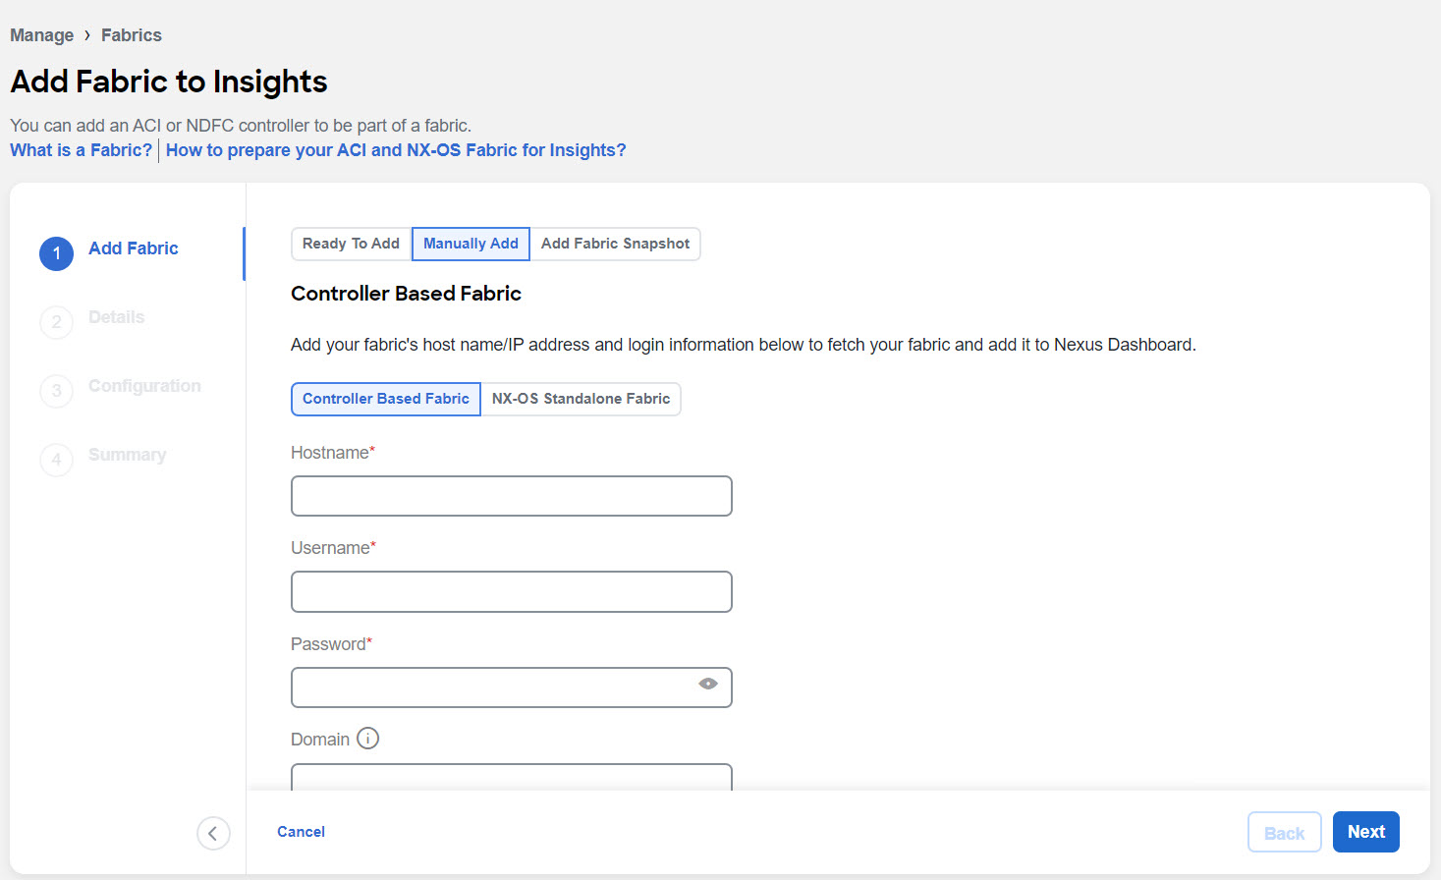
Task: Collapse the wizard sidebar with the chevron
Action: 213,833
